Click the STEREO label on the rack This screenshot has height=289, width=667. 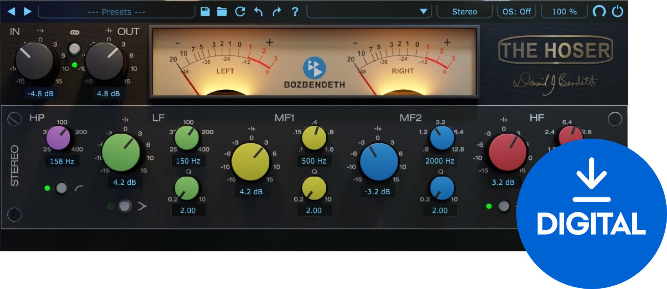[x=14, y=166]
